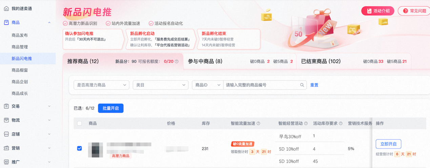Expand the 交易 sidebar section chevron
The image size is (430, 168).
(x=49, y=106)
